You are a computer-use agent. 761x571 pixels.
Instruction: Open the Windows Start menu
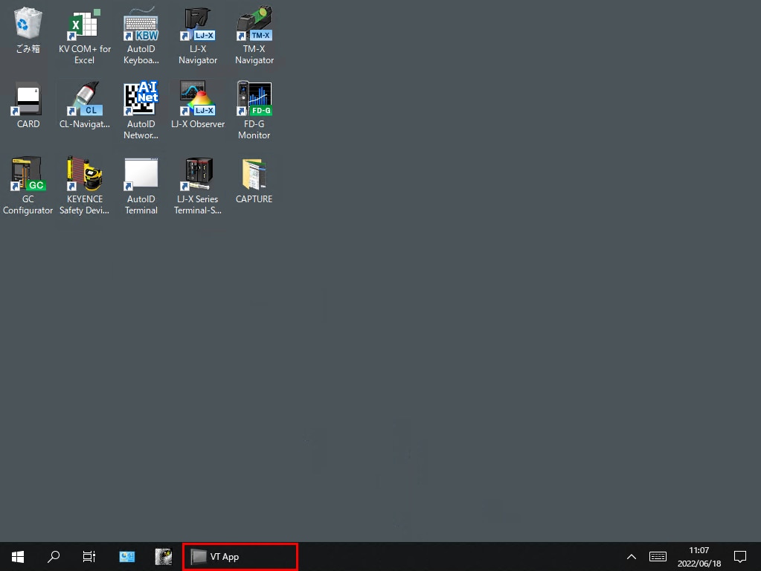pyautogui.click(x=18, y=556)
